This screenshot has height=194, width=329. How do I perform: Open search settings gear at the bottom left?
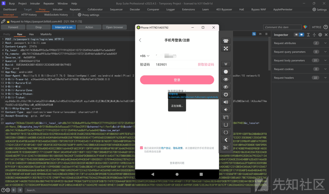tap(8, 190)
